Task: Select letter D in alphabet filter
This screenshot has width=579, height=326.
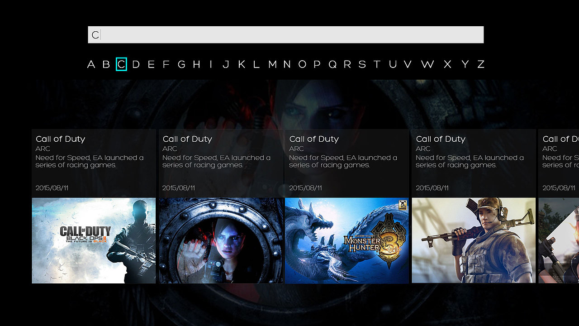Action: coord(136,64)
